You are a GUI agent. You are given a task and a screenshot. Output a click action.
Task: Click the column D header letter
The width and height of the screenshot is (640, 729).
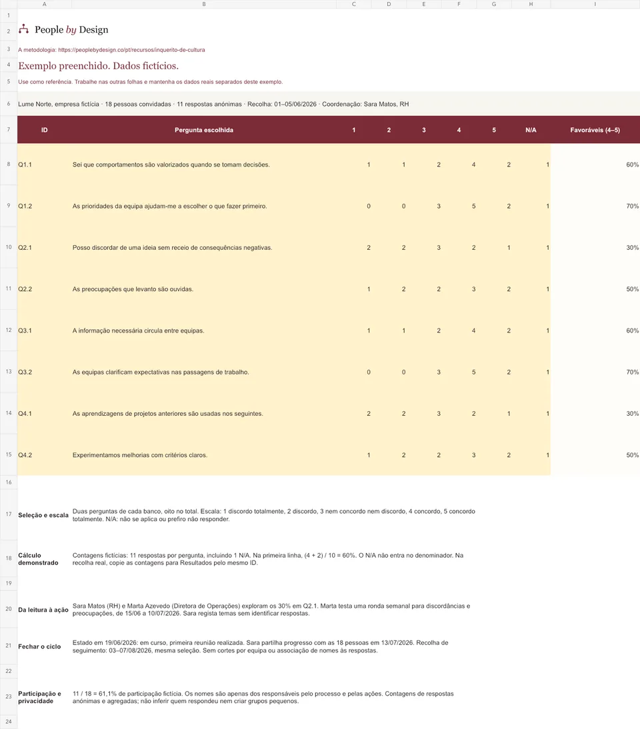point(389,4)
